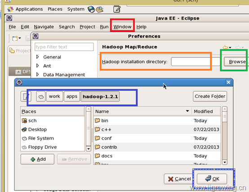The height and width of the screenshot is (192, 249).
Task: Open the Window menu in Eclipse
Action: (122, 27)
